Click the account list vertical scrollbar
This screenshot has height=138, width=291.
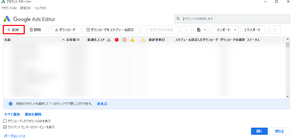tap(287, 68)
